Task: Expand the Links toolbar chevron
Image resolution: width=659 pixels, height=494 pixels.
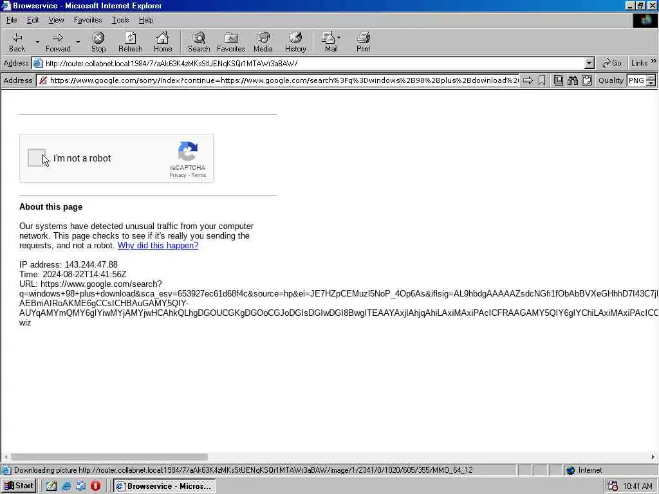Action: coord(654,61)
